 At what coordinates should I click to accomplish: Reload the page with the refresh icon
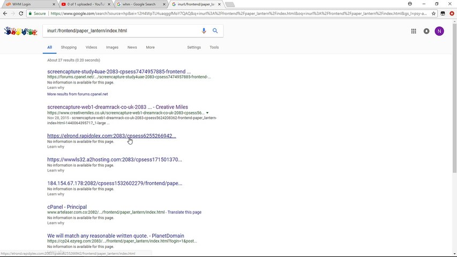coord(21,13)
